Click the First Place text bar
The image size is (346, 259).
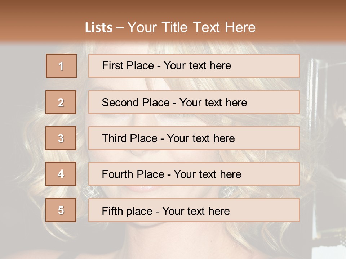(x=194, y=66)
